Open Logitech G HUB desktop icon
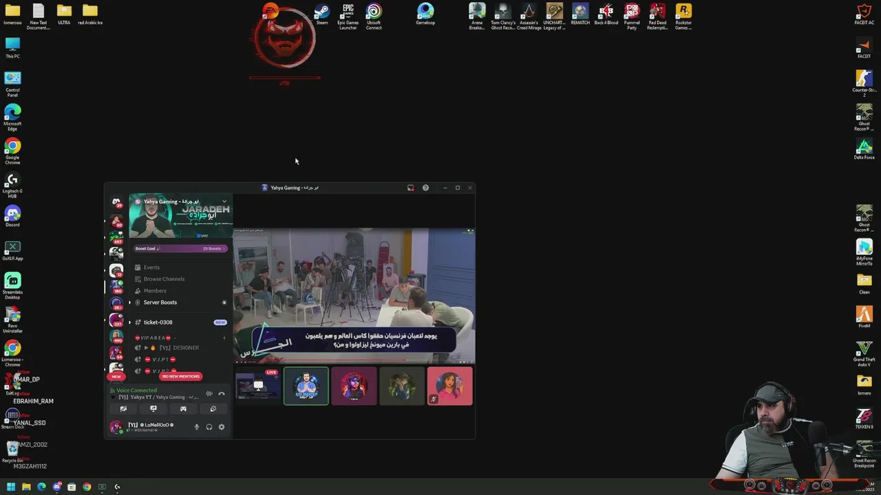Image resolution: width=881 pixels, height=495 pixels. [12, 185]
